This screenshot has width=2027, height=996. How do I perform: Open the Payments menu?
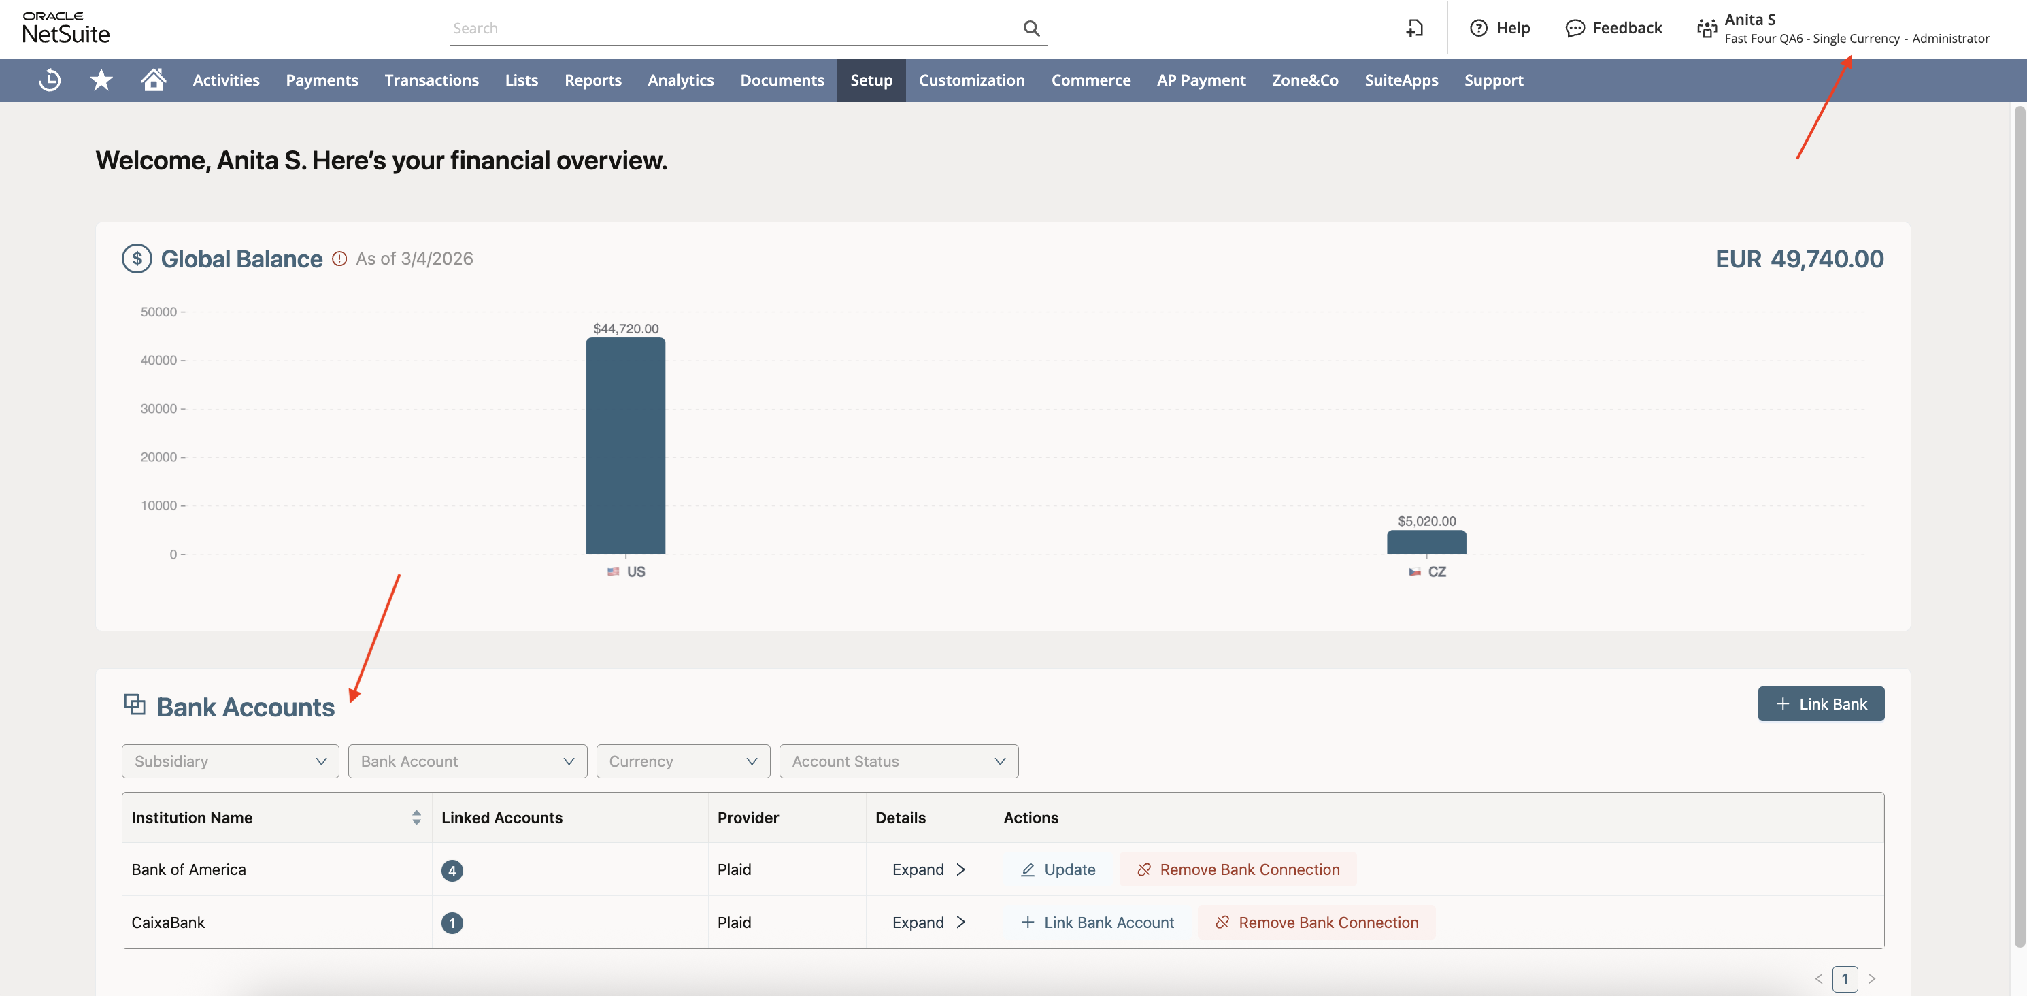tap(322, 80)
